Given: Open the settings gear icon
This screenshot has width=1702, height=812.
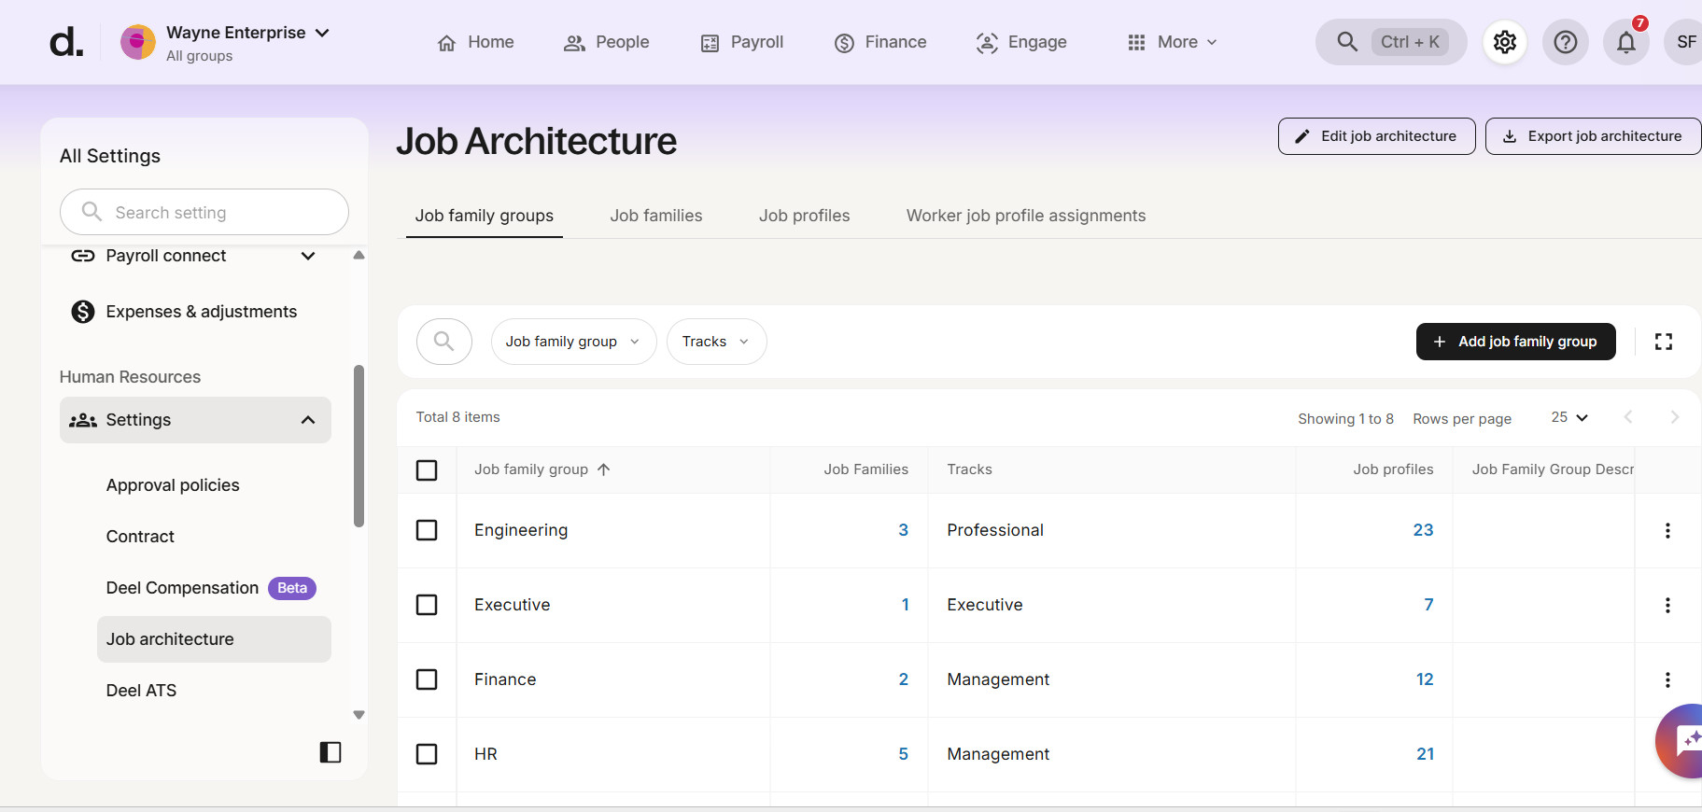Looking at the screenshot, I should 1504,42.
